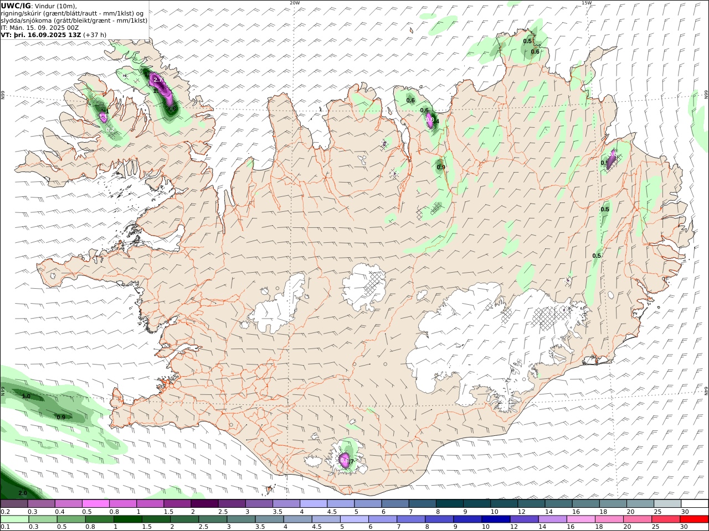Click the 2.7 precipitation value in the Westfjords
This screenshot has width=709, height=531.
pos(158,80)
